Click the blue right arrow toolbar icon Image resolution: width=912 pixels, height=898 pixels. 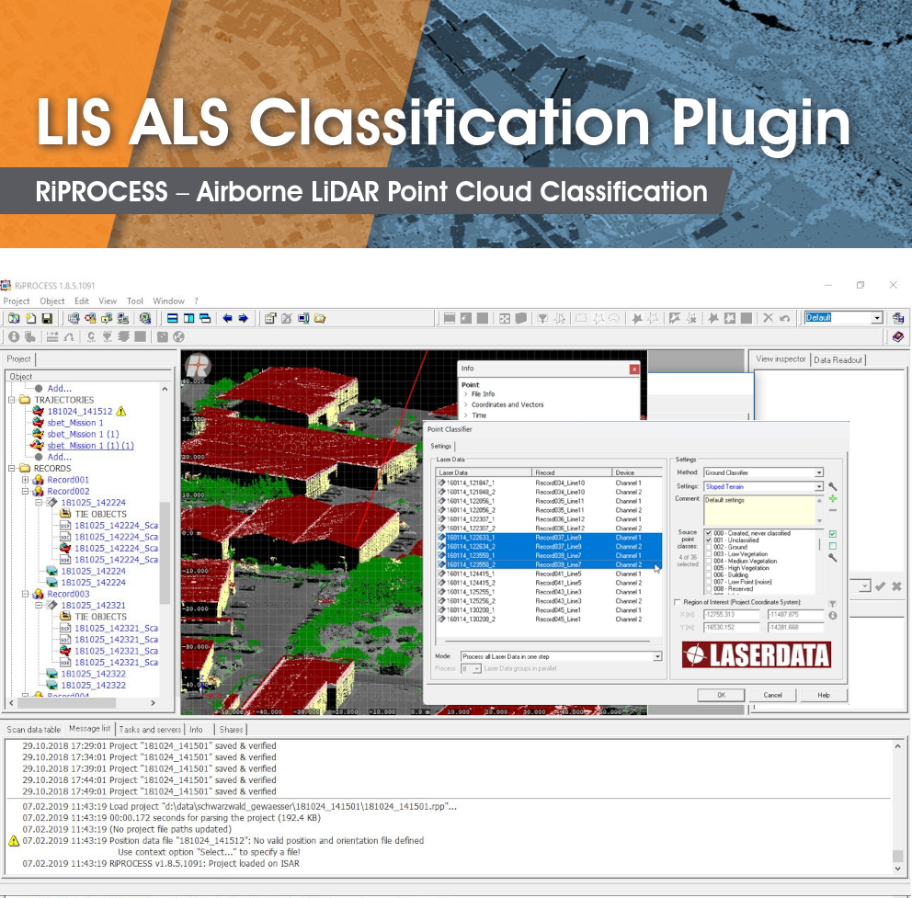pyautogui.click(x=243, y=318)
